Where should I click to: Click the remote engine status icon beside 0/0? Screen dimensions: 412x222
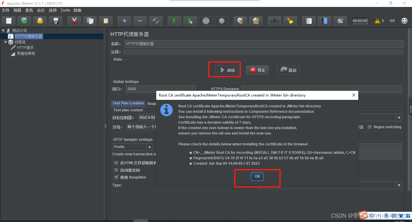[404, 21]
